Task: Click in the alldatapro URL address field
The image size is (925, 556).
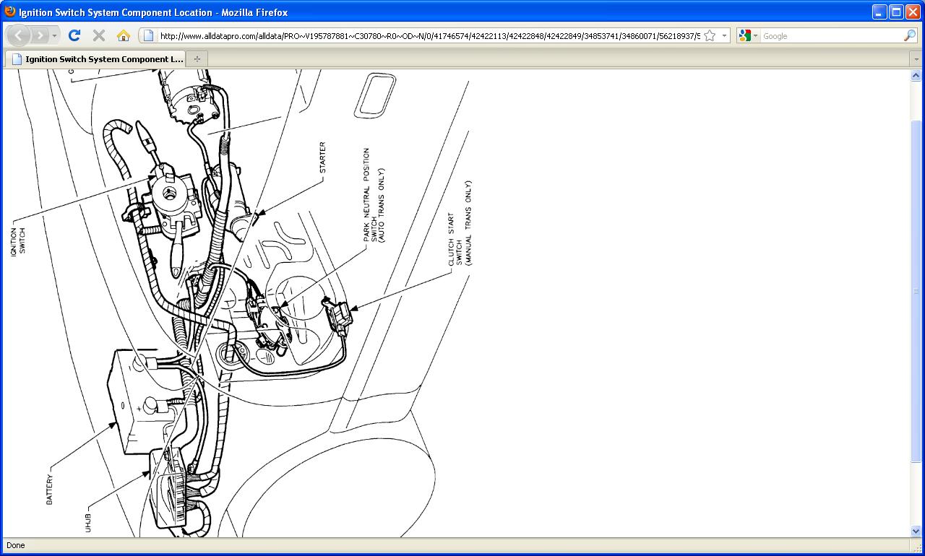Action: pyautogui.click(x=426, y=35)
